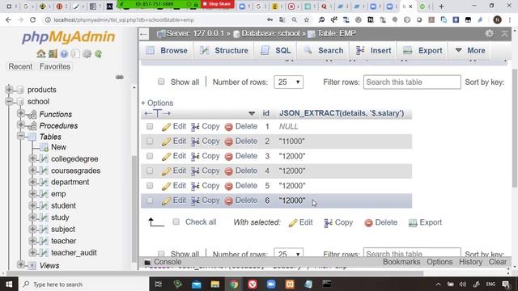The height and width of the screenshot is (291, 518).
Task: Switch to the Browse tab
Action: tap(168, 50)
